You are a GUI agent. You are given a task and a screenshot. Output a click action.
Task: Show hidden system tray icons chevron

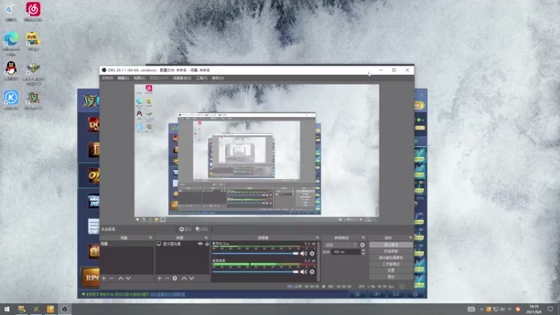click(482, 309)
